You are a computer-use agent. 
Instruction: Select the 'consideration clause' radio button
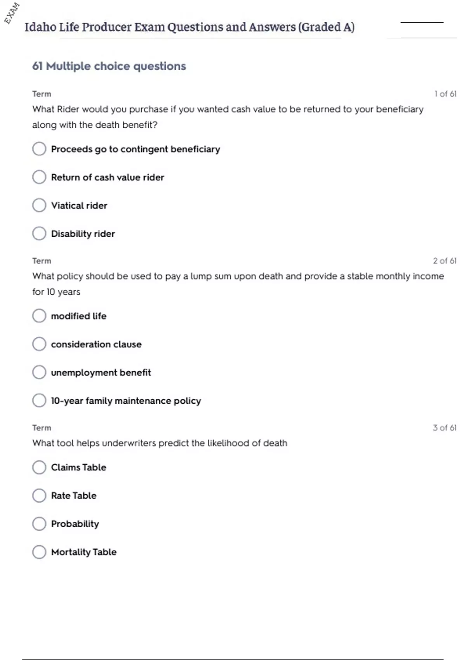pyautogui.click(x=39, y=344)
